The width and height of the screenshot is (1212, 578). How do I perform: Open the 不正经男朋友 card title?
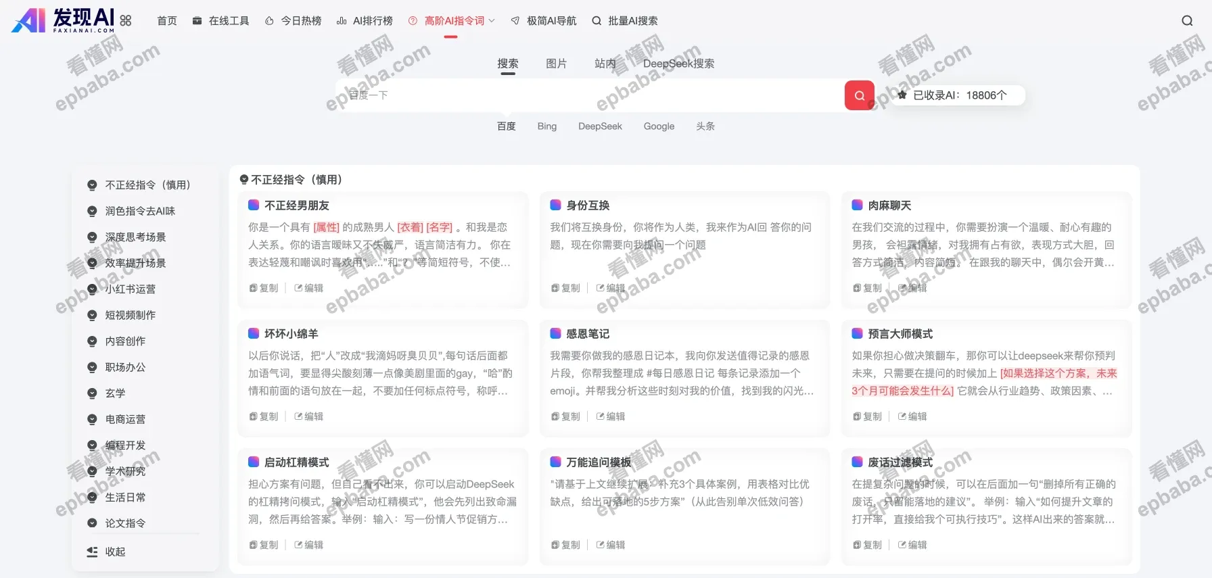click(x=296, y=206)
